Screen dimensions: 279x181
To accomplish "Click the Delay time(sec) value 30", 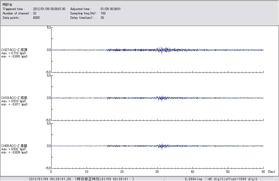I will point(102,18).
